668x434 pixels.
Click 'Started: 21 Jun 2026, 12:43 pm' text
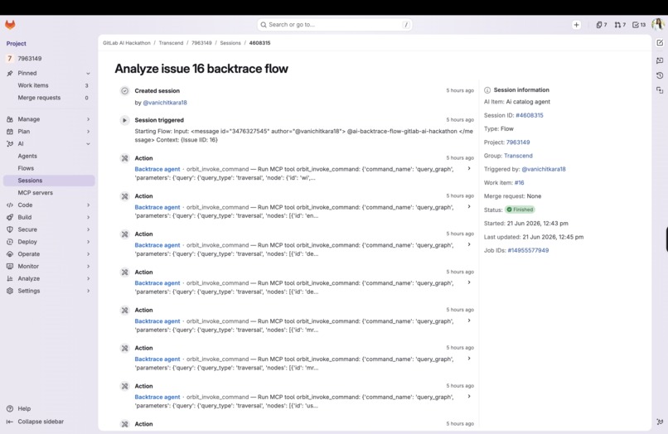[525, 223]
